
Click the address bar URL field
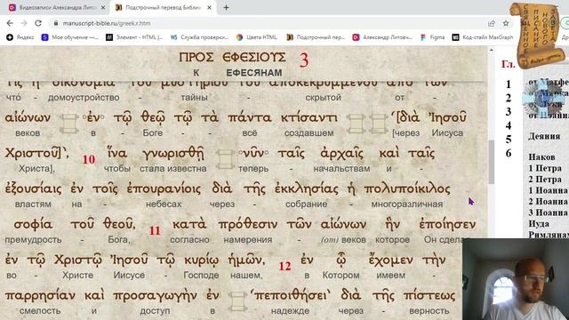click(x=268, y=23)
